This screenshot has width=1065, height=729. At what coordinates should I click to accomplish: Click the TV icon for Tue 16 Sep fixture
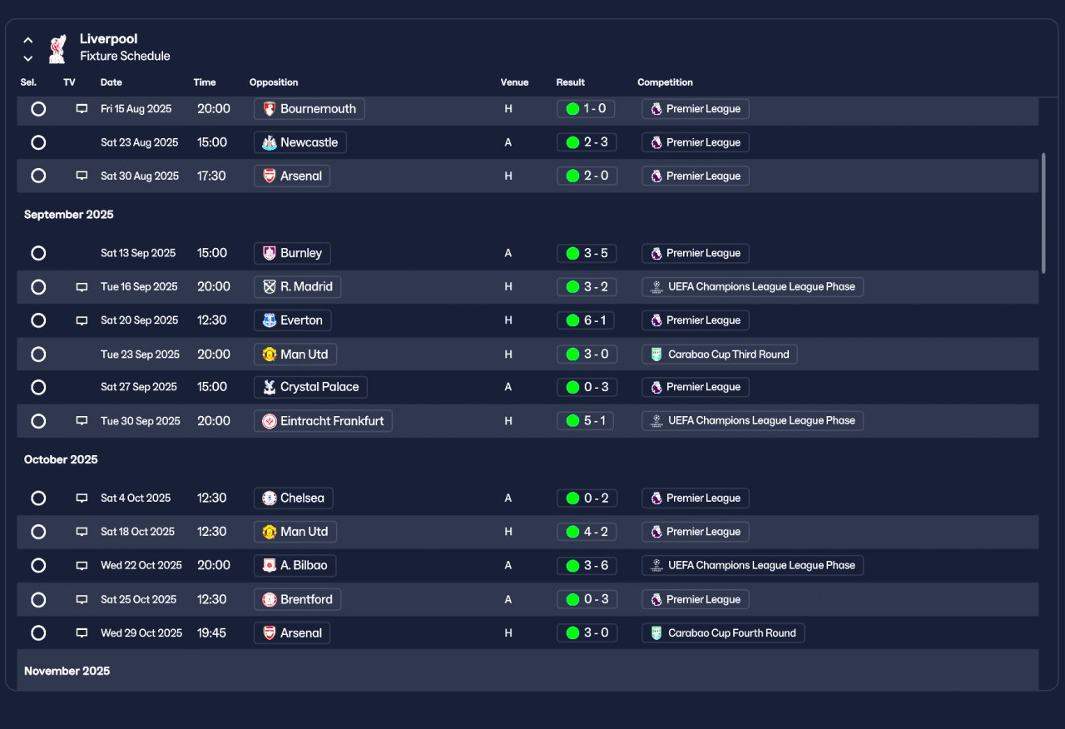click(82, 287)
